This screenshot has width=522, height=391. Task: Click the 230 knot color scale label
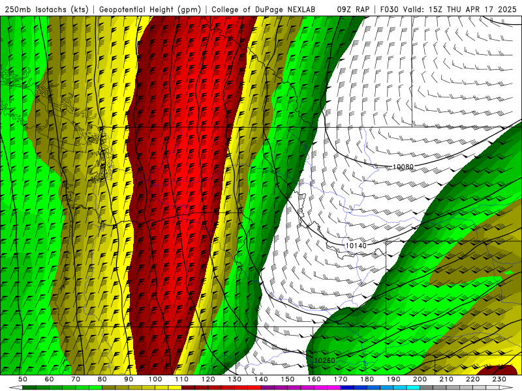tap(499, 379)
